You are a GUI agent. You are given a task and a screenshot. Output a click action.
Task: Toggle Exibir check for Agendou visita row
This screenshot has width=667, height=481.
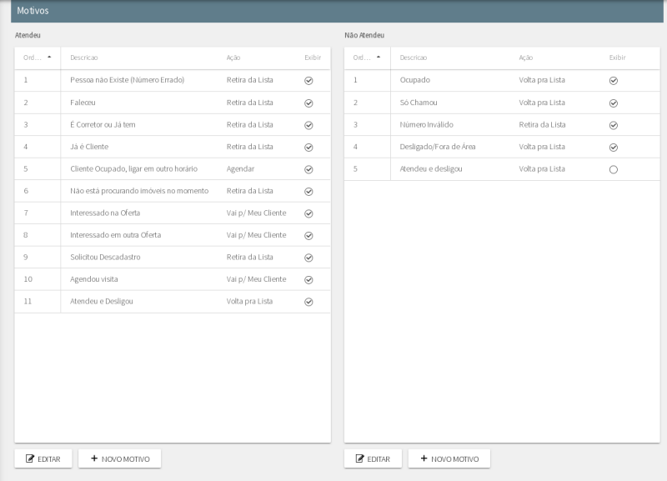[308, 279]
